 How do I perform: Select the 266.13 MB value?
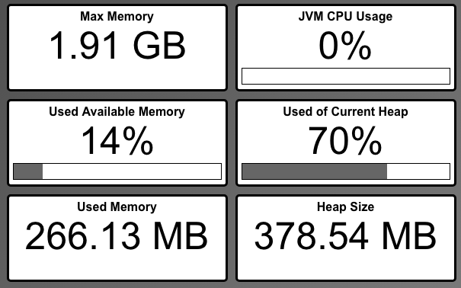tap(117, 236)
